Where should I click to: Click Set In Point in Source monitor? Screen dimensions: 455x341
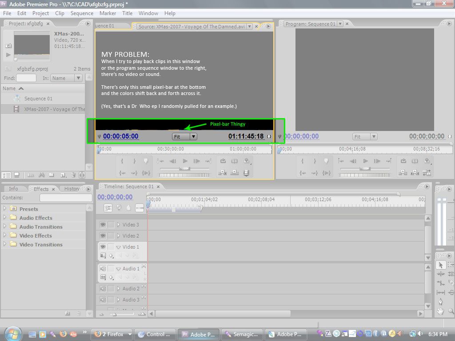122,161
